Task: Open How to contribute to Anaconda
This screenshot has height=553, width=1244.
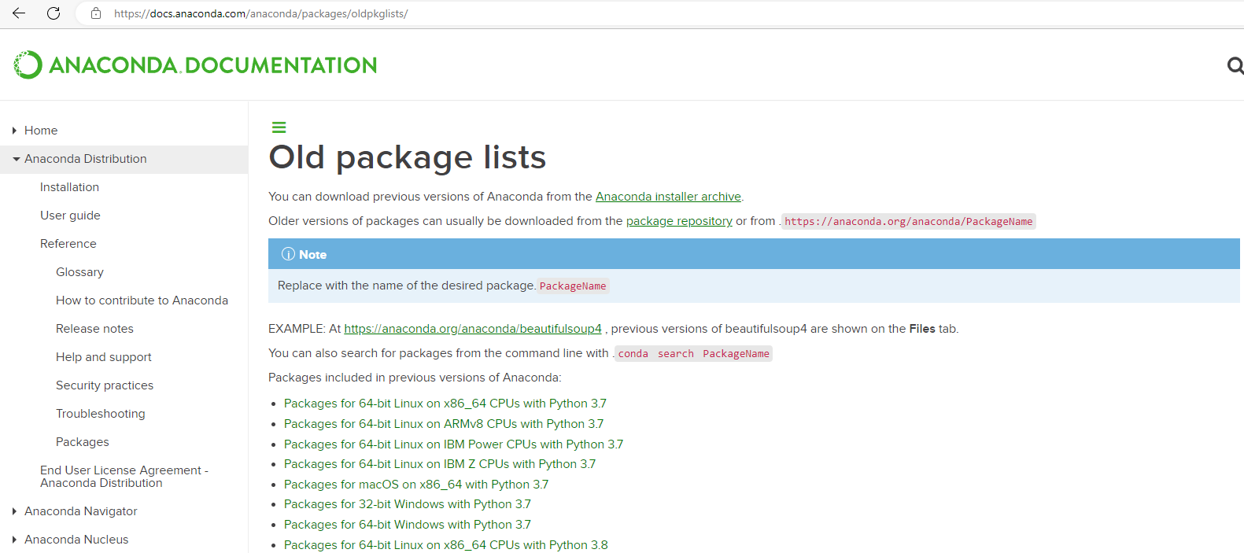Action: click(x=142, y=300)
